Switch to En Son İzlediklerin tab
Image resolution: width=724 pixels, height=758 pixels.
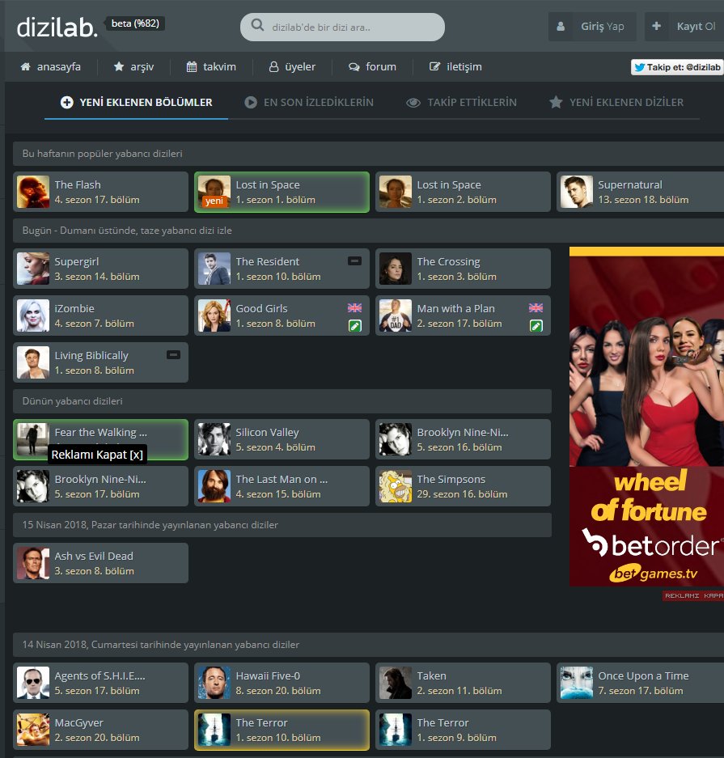[x=309, y=103]
